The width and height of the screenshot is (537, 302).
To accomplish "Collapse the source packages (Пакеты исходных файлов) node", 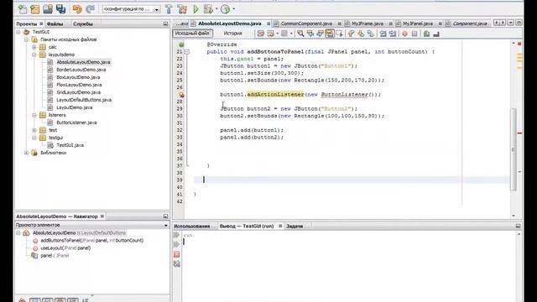I will click(26, 39).
